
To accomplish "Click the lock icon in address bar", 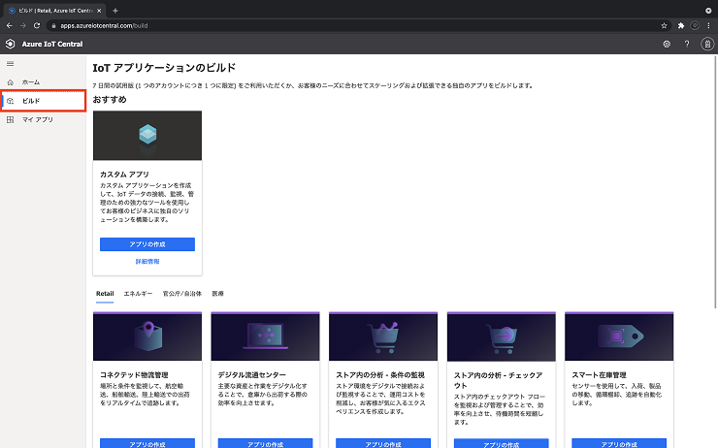I will coord(53,25).
